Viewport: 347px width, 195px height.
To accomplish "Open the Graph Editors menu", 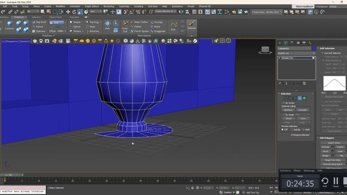I will 92,6.
